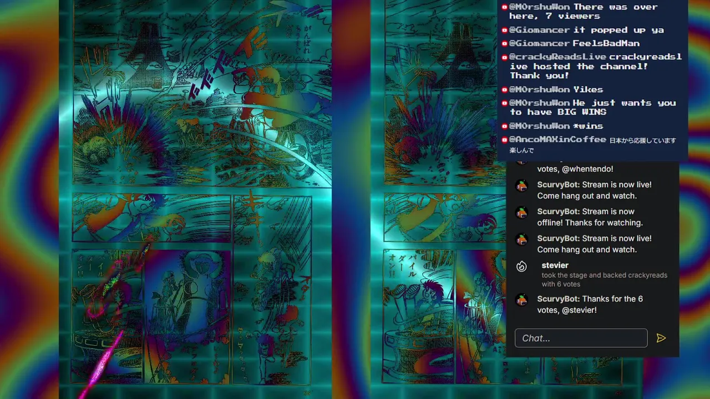Click @M0rshuWon name beside *wins
710x399 pixels.
[540, 126]
